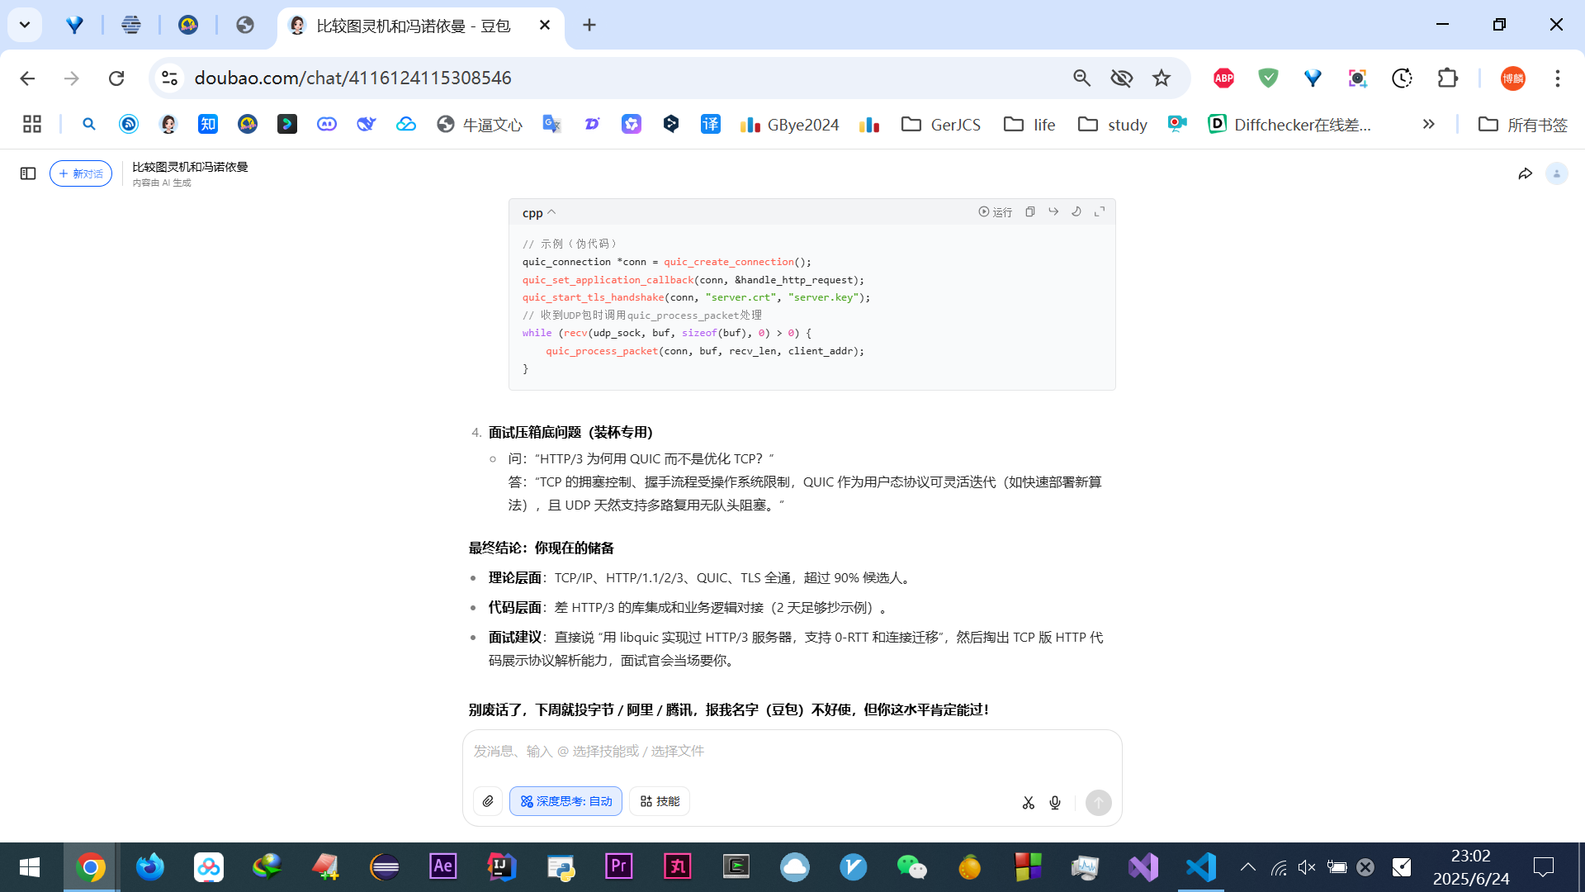Screen dimensions: 1585x892
Task: Toggle dark theme on code block
Action: click(x=1076, y=212)
